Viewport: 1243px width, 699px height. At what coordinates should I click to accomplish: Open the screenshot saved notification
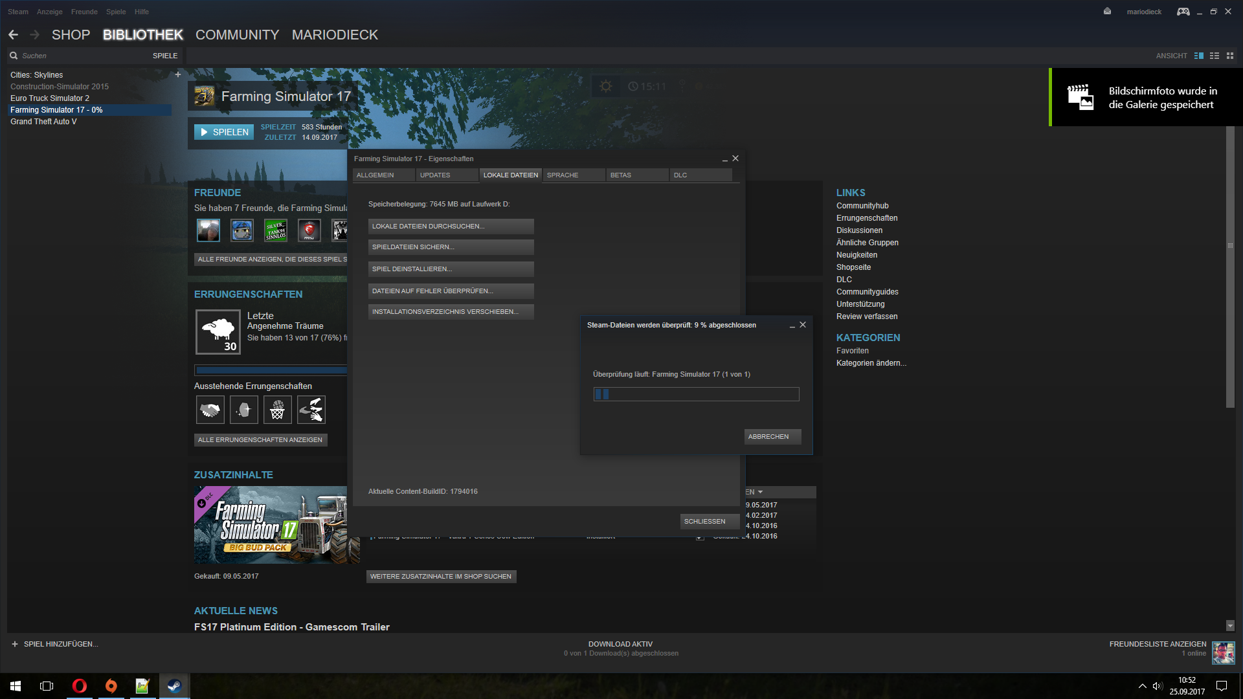pyautogui.click(x=1146, y=98)
